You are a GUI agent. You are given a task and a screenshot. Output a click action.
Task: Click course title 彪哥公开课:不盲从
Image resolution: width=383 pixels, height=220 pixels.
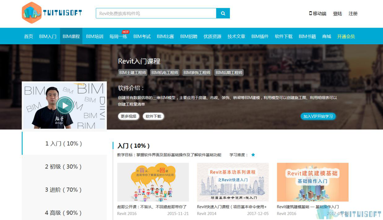tap(152, 207)
